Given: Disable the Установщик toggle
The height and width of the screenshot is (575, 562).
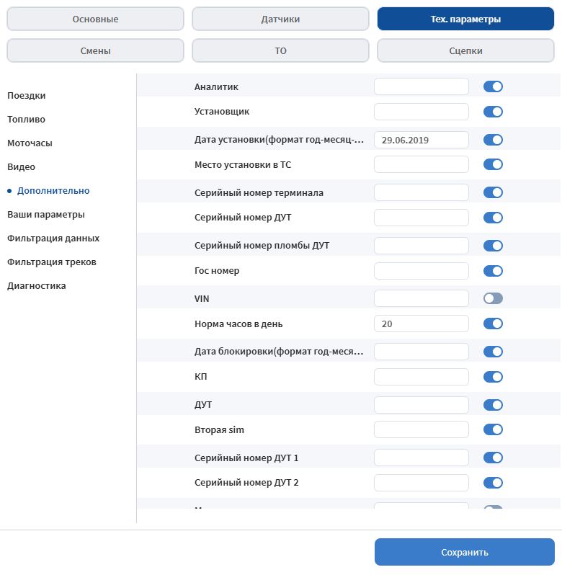Looking at the screenshot, I should click(x=493, y=112).
